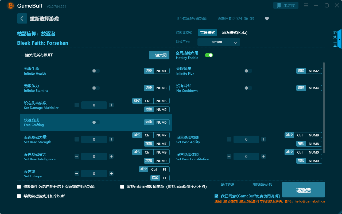Decrease Set Entropy with minus

pyautogui.click(x=77, y=174)
